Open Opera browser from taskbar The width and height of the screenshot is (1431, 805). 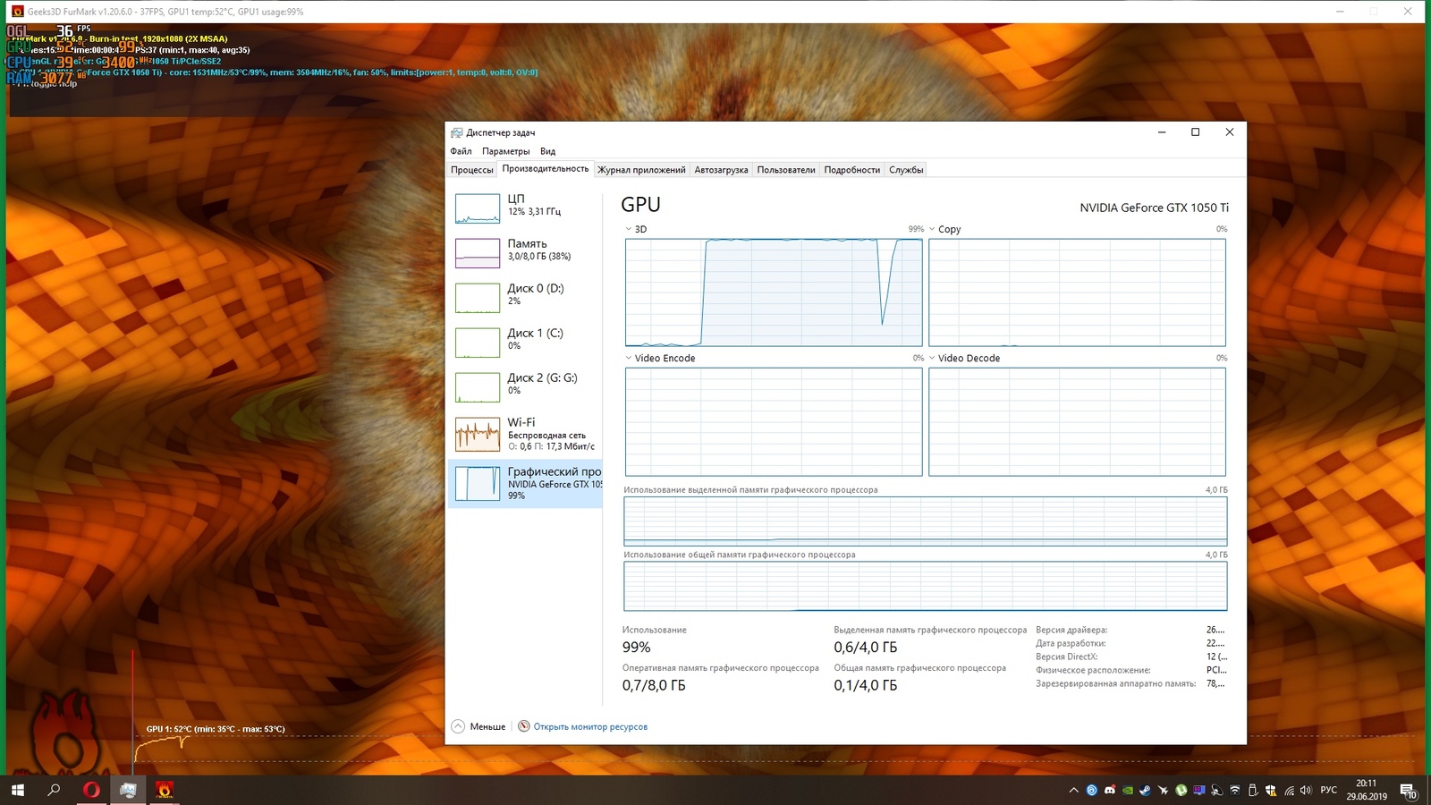pyautogui.click(x=91, y=790)
